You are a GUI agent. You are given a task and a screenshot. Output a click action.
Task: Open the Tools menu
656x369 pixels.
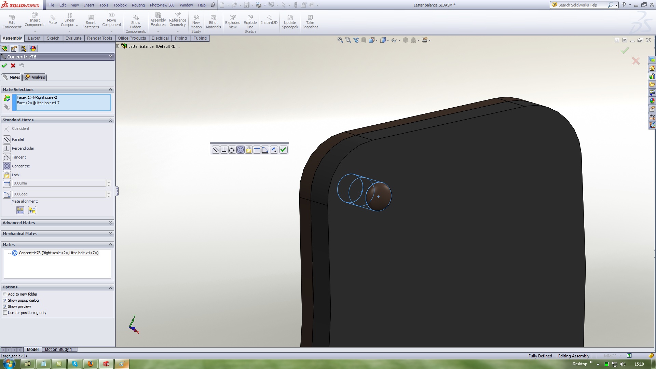point(104,5)
